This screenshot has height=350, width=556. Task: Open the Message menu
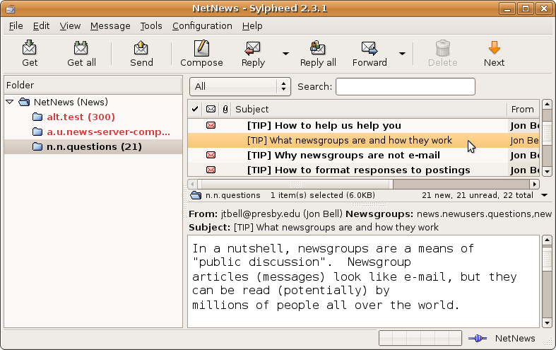(110, 25)
